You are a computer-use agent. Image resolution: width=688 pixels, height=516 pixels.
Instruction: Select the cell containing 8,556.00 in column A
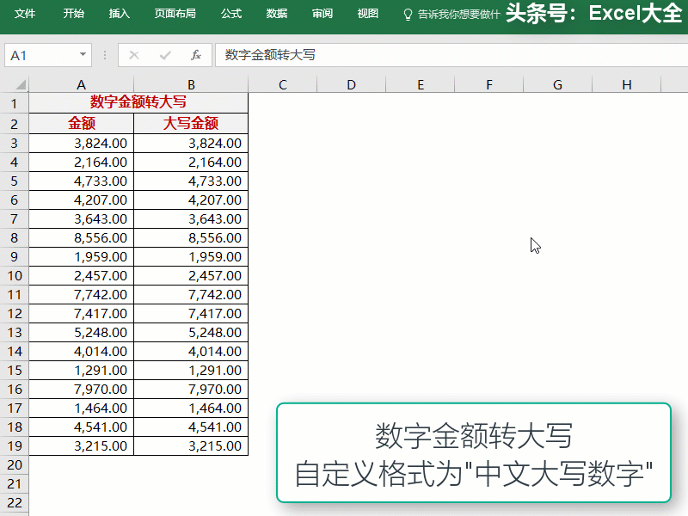click(x=81, y=237)
